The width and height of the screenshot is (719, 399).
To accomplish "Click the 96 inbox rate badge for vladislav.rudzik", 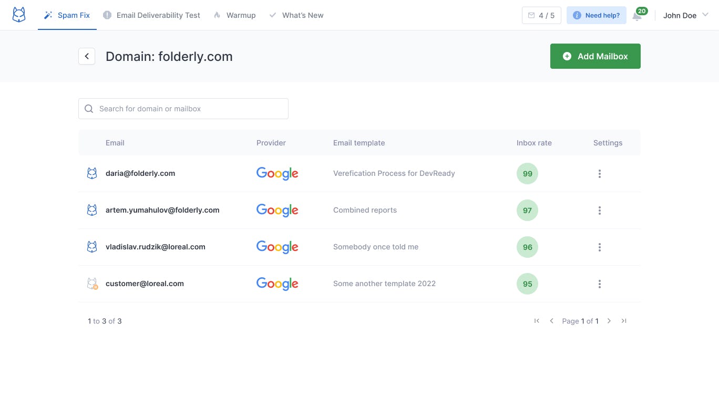I will point(527,247).
